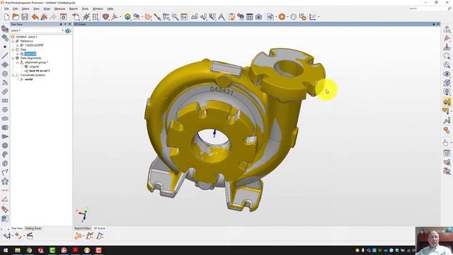Click the snapshot/capture icon beside the undo arrows
Viewport: 453px width, 255px height.
pos(63,17)
